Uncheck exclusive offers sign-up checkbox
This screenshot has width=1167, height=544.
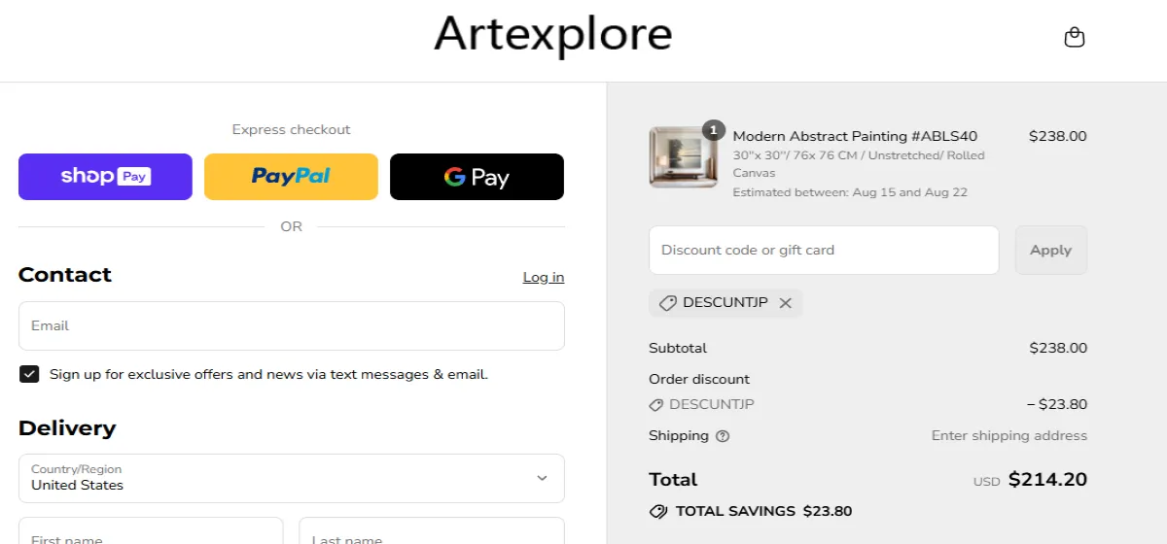(29, 374)
